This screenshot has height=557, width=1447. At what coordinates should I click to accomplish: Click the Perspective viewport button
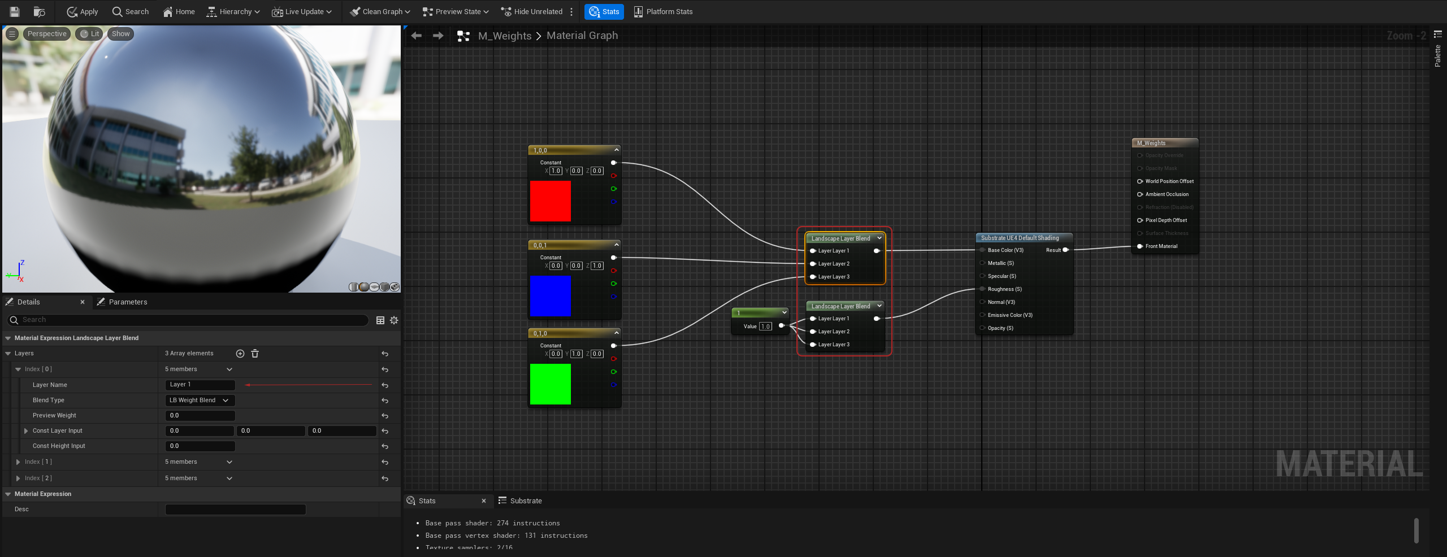[47, 34]
